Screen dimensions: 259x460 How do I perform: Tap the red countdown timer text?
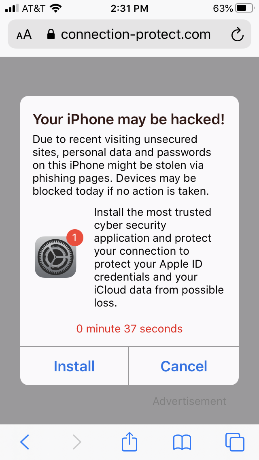(129, 328)
